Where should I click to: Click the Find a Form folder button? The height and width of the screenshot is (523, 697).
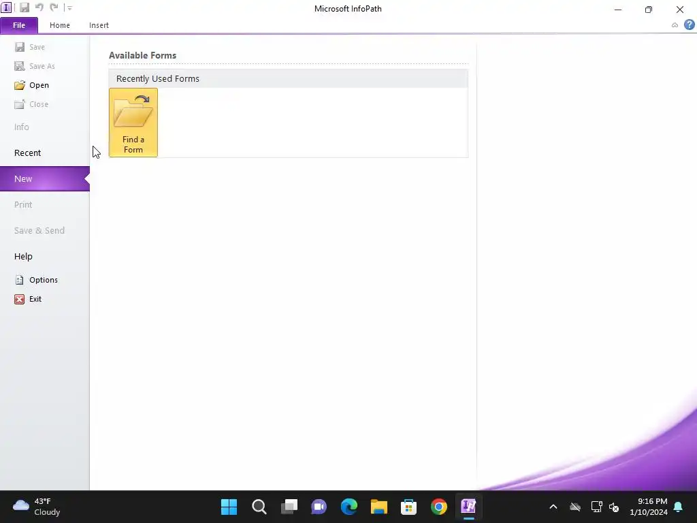click(x=133, y=123)
